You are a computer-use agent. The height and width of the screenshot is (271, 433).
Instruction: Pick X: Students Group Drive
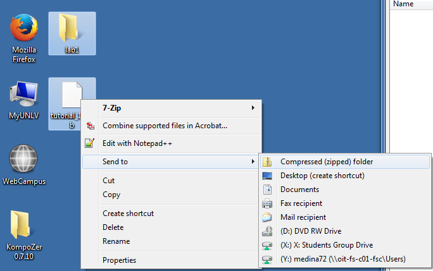point(327,245)
